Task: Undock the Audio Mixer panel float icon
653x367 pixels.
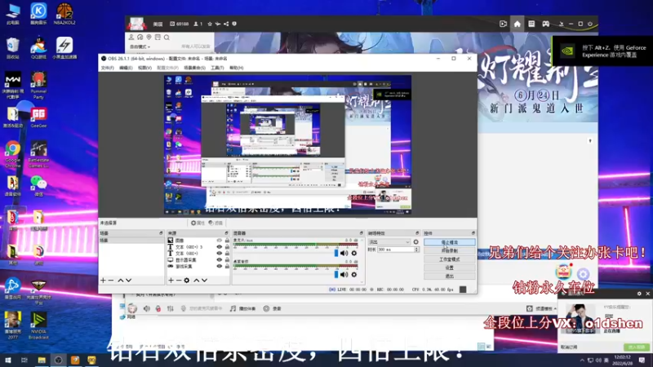Action: click(x=361, y=233)
